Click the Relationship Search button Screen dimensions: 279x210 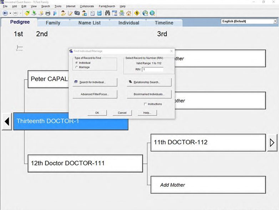[149, 82]
